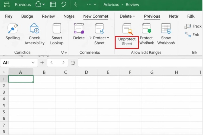Image resolution: width=203 pixels, height=135 pixels.
Task: Click the select-all corner of the grid
Action: 4,72
